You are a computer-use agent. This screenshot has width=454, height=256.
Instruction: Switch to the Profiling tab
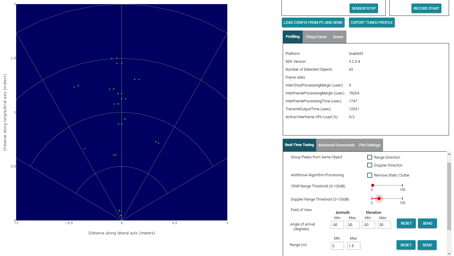pyautogui.click(x=293, y=37)
